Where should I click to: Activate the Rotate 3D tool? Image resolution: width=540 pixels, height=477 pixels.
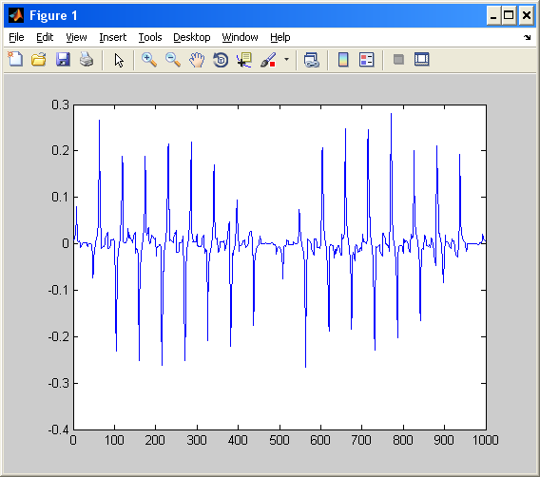221,60
